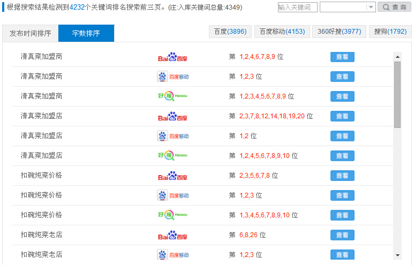Filter by 百度移动(4153) tab
This screenshot has height=265, width=414.
click(282, 32)
